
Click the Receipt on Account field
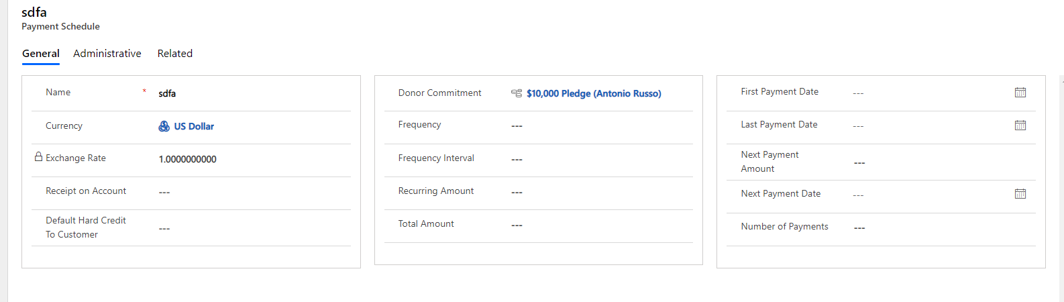click(254, 192)
